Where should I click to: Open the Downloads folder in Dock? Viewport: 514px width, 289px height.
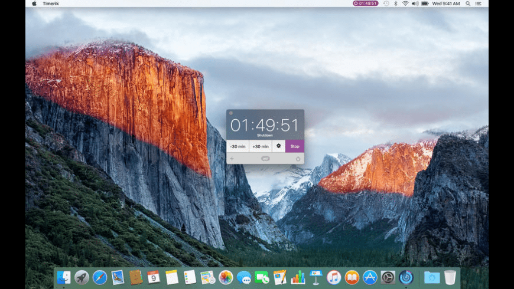tap(432, 278)
